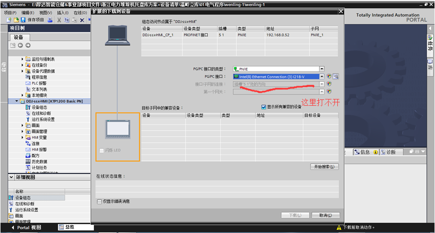This screenshot has width=435, height=233.
Task: Expand the 画面管理 tree node
Action: pos(22,131)
